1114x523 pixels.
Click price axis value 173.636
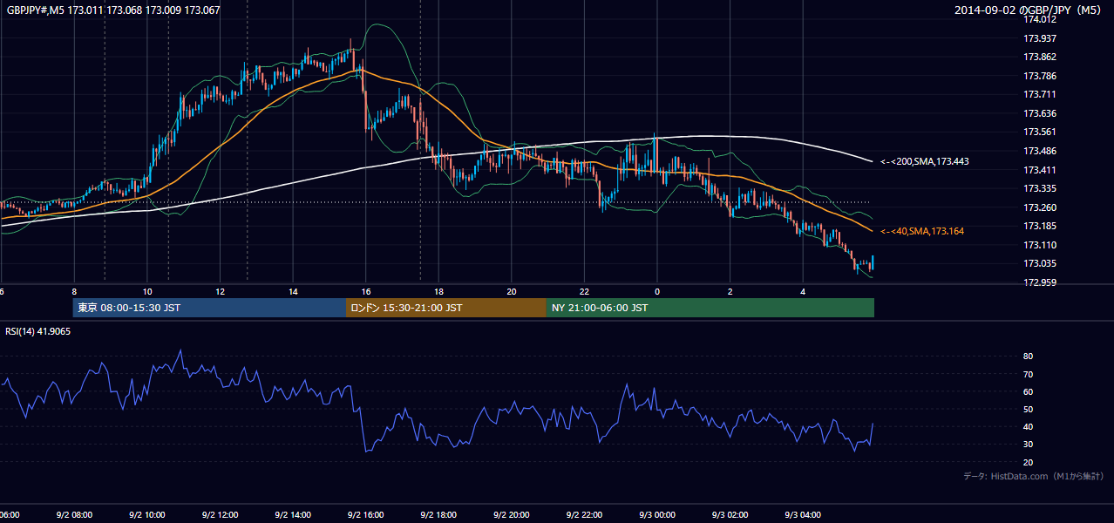(1040, 113)
